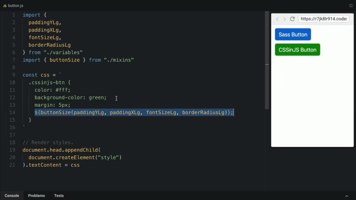Click line number 14 in the gutter
This screenshot has height=200, width=356.
tap(12, 112)
